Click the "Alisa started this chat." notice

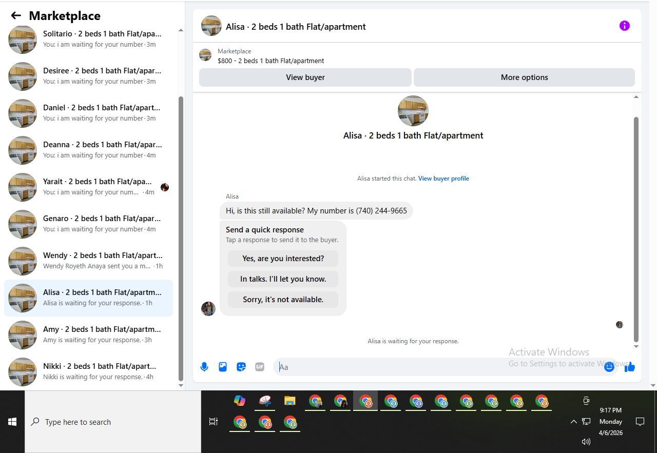(387, 179)
